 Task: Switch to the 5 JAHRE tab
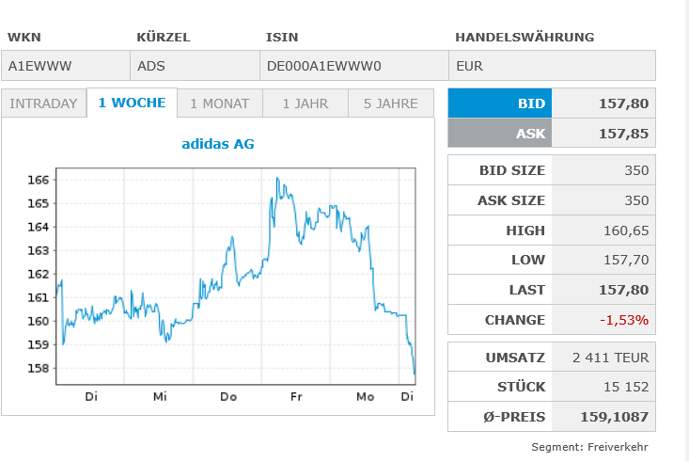pos(390,104)
